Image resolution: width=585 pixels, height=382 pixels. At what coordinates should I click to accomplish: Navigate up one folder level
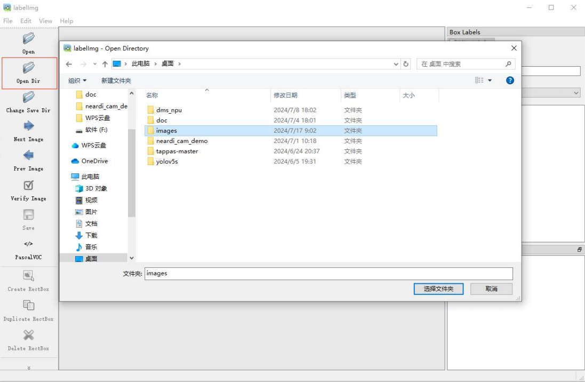[x=105, y=64]
